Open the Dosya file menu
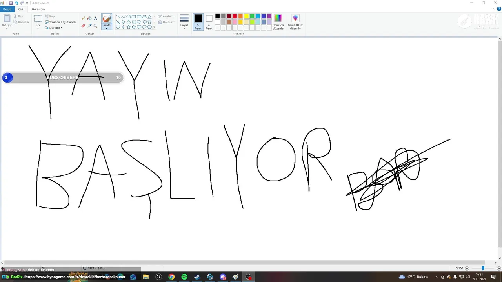502x282 pixels. [7, 9]
